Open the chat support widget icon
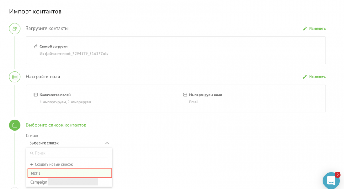This screenshot has width=344, height=189. coord(331,180)
